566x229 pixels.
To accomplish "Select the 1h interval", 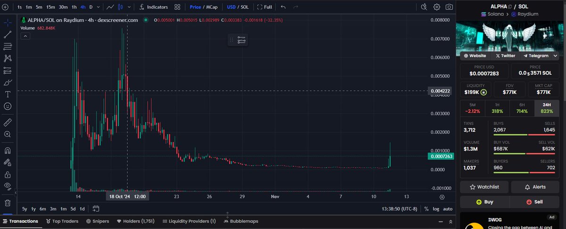I will 74,7.
